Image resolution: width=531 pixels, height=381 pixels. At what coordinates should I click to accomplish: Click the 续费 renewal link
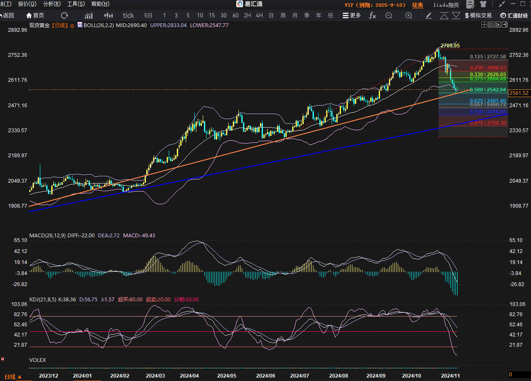(417, 5)
